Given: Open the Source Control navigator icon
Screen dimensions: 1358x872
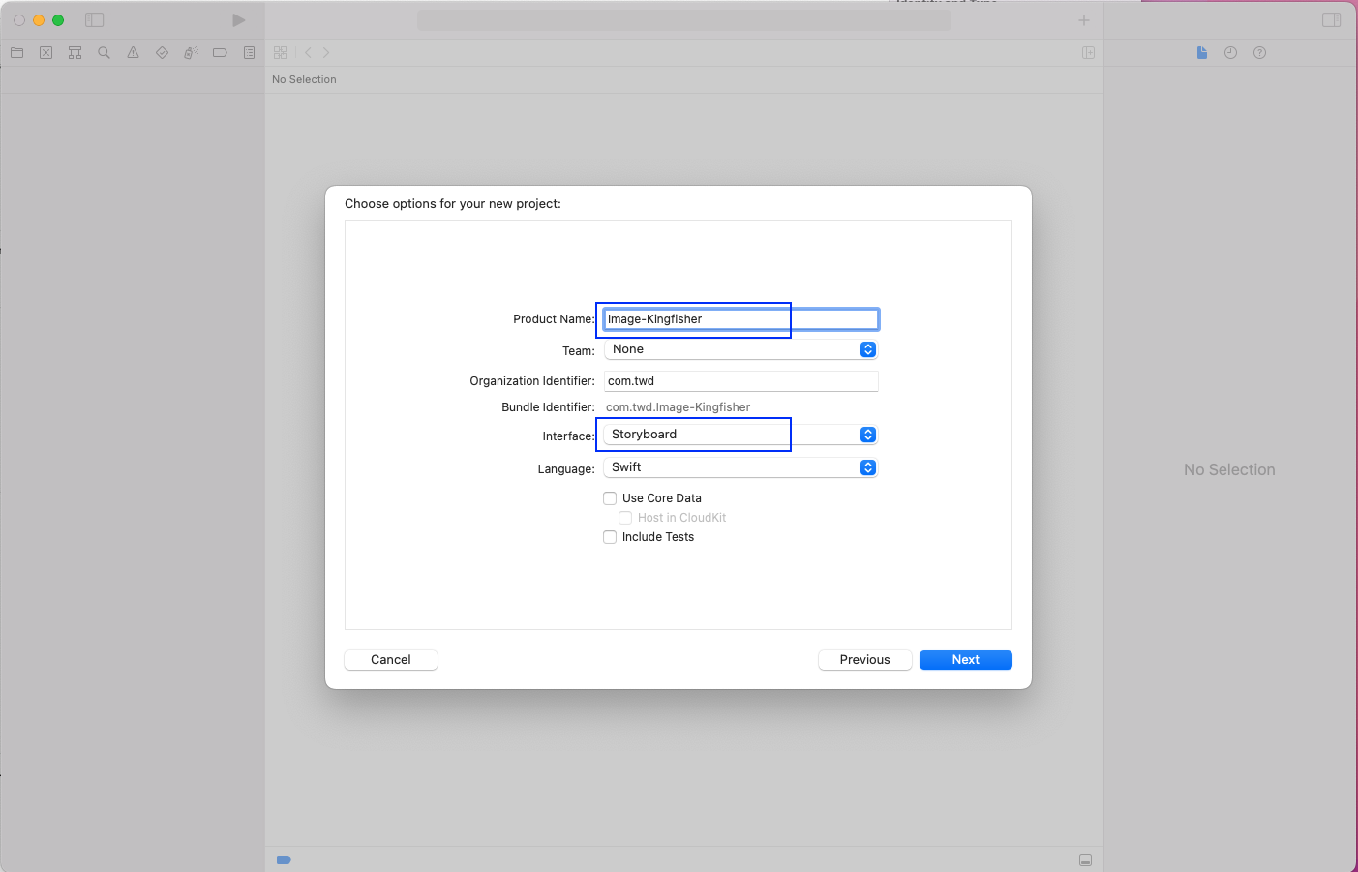Looking at the screenshot, I should click(x=46, y=53).
